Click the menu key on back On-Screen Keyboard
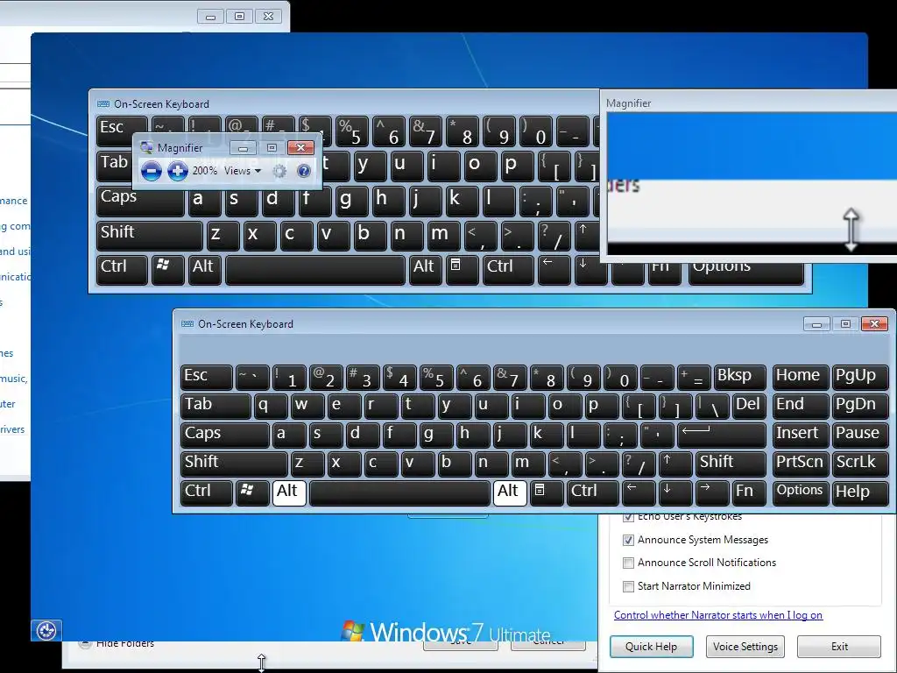 tap(463, 270)
